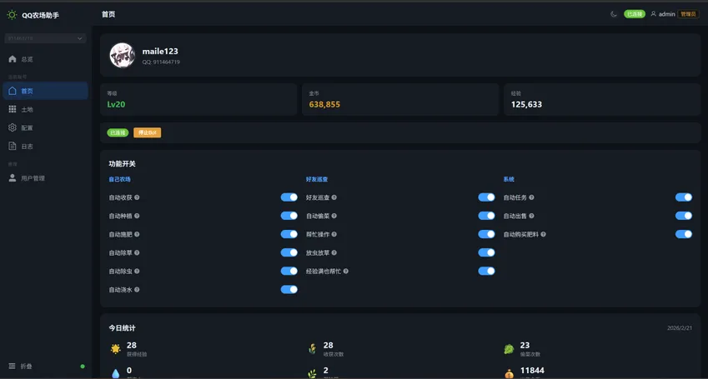Toggle the 自动浇水 switch
Image resolution: width=708 pixels, height=379 pixels.
289,289
